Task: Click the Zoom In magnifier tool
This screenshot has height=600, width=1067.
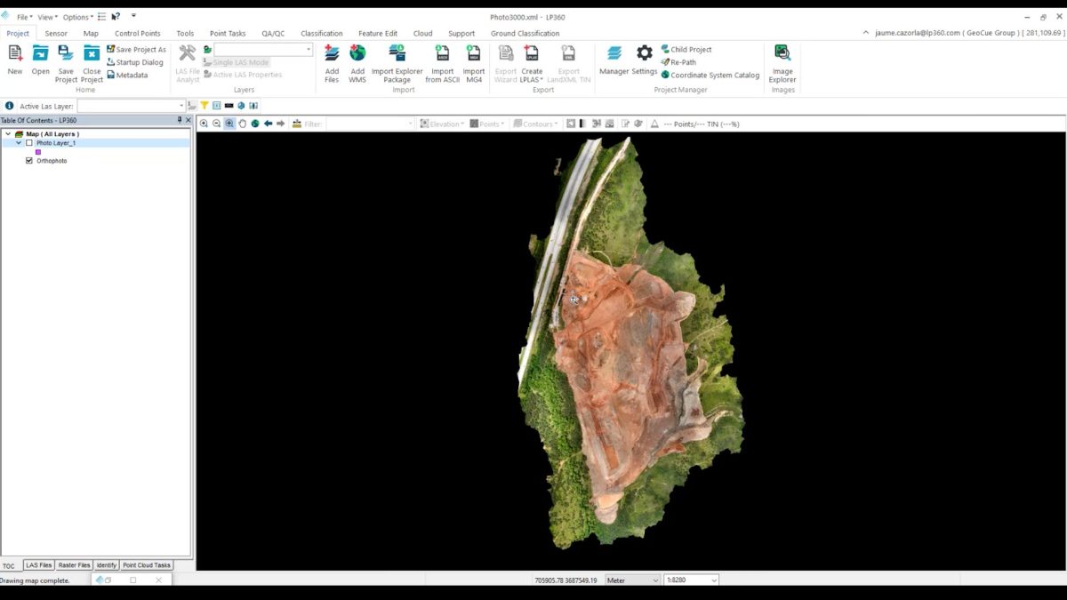Action: pos(204,124)
